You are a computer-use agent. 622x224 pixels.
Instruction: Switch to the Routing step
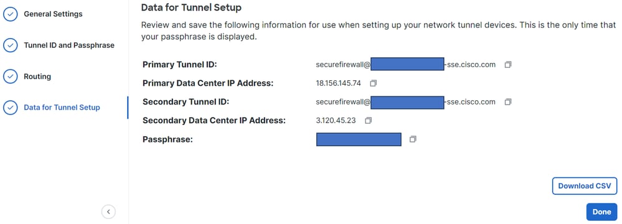[x=37, y=77]
